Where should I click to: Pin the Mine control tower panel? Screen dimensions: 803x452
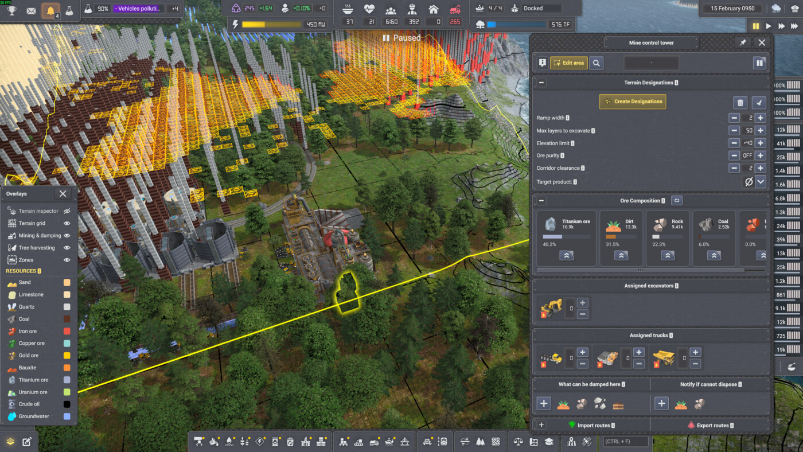click(743, 42)
